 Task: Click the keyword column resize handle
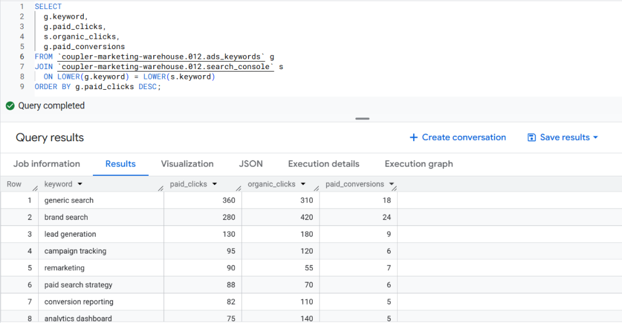[x=160, y=188]
